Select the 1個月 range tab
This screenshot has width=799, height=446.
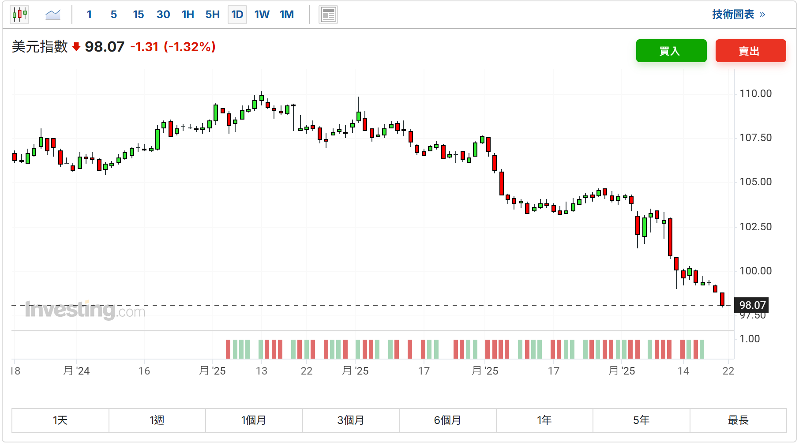[254, 420]
